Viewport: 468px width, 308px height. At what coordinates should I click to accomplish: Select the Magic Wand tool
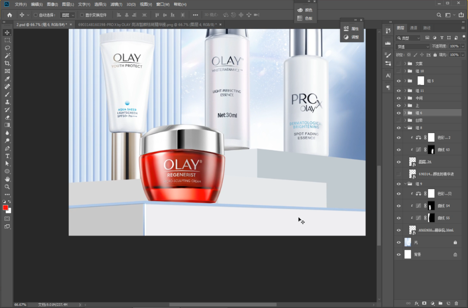point(7,56)
